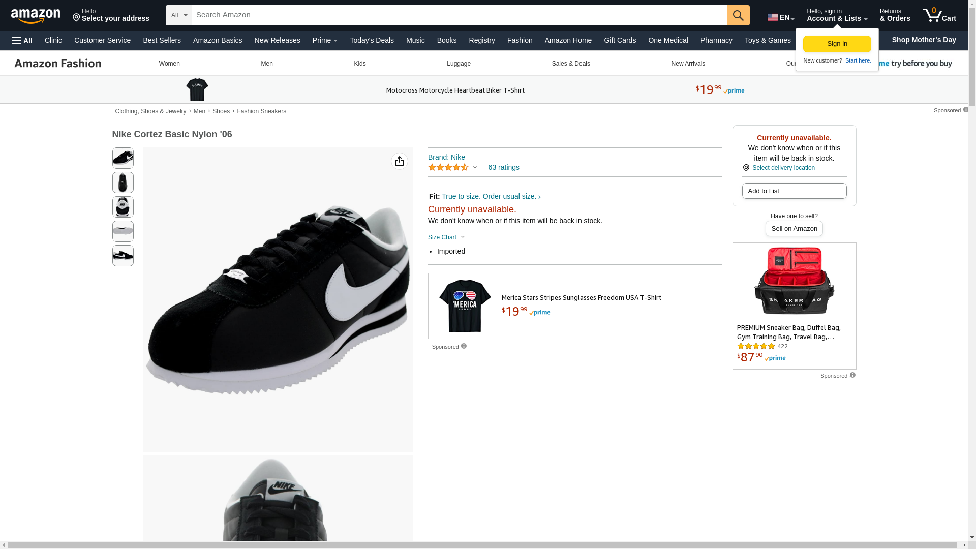Image resolution: width=976 pixels, height=549 pixels.
Task: Click the Add to List button
Action: click(794, 191)
